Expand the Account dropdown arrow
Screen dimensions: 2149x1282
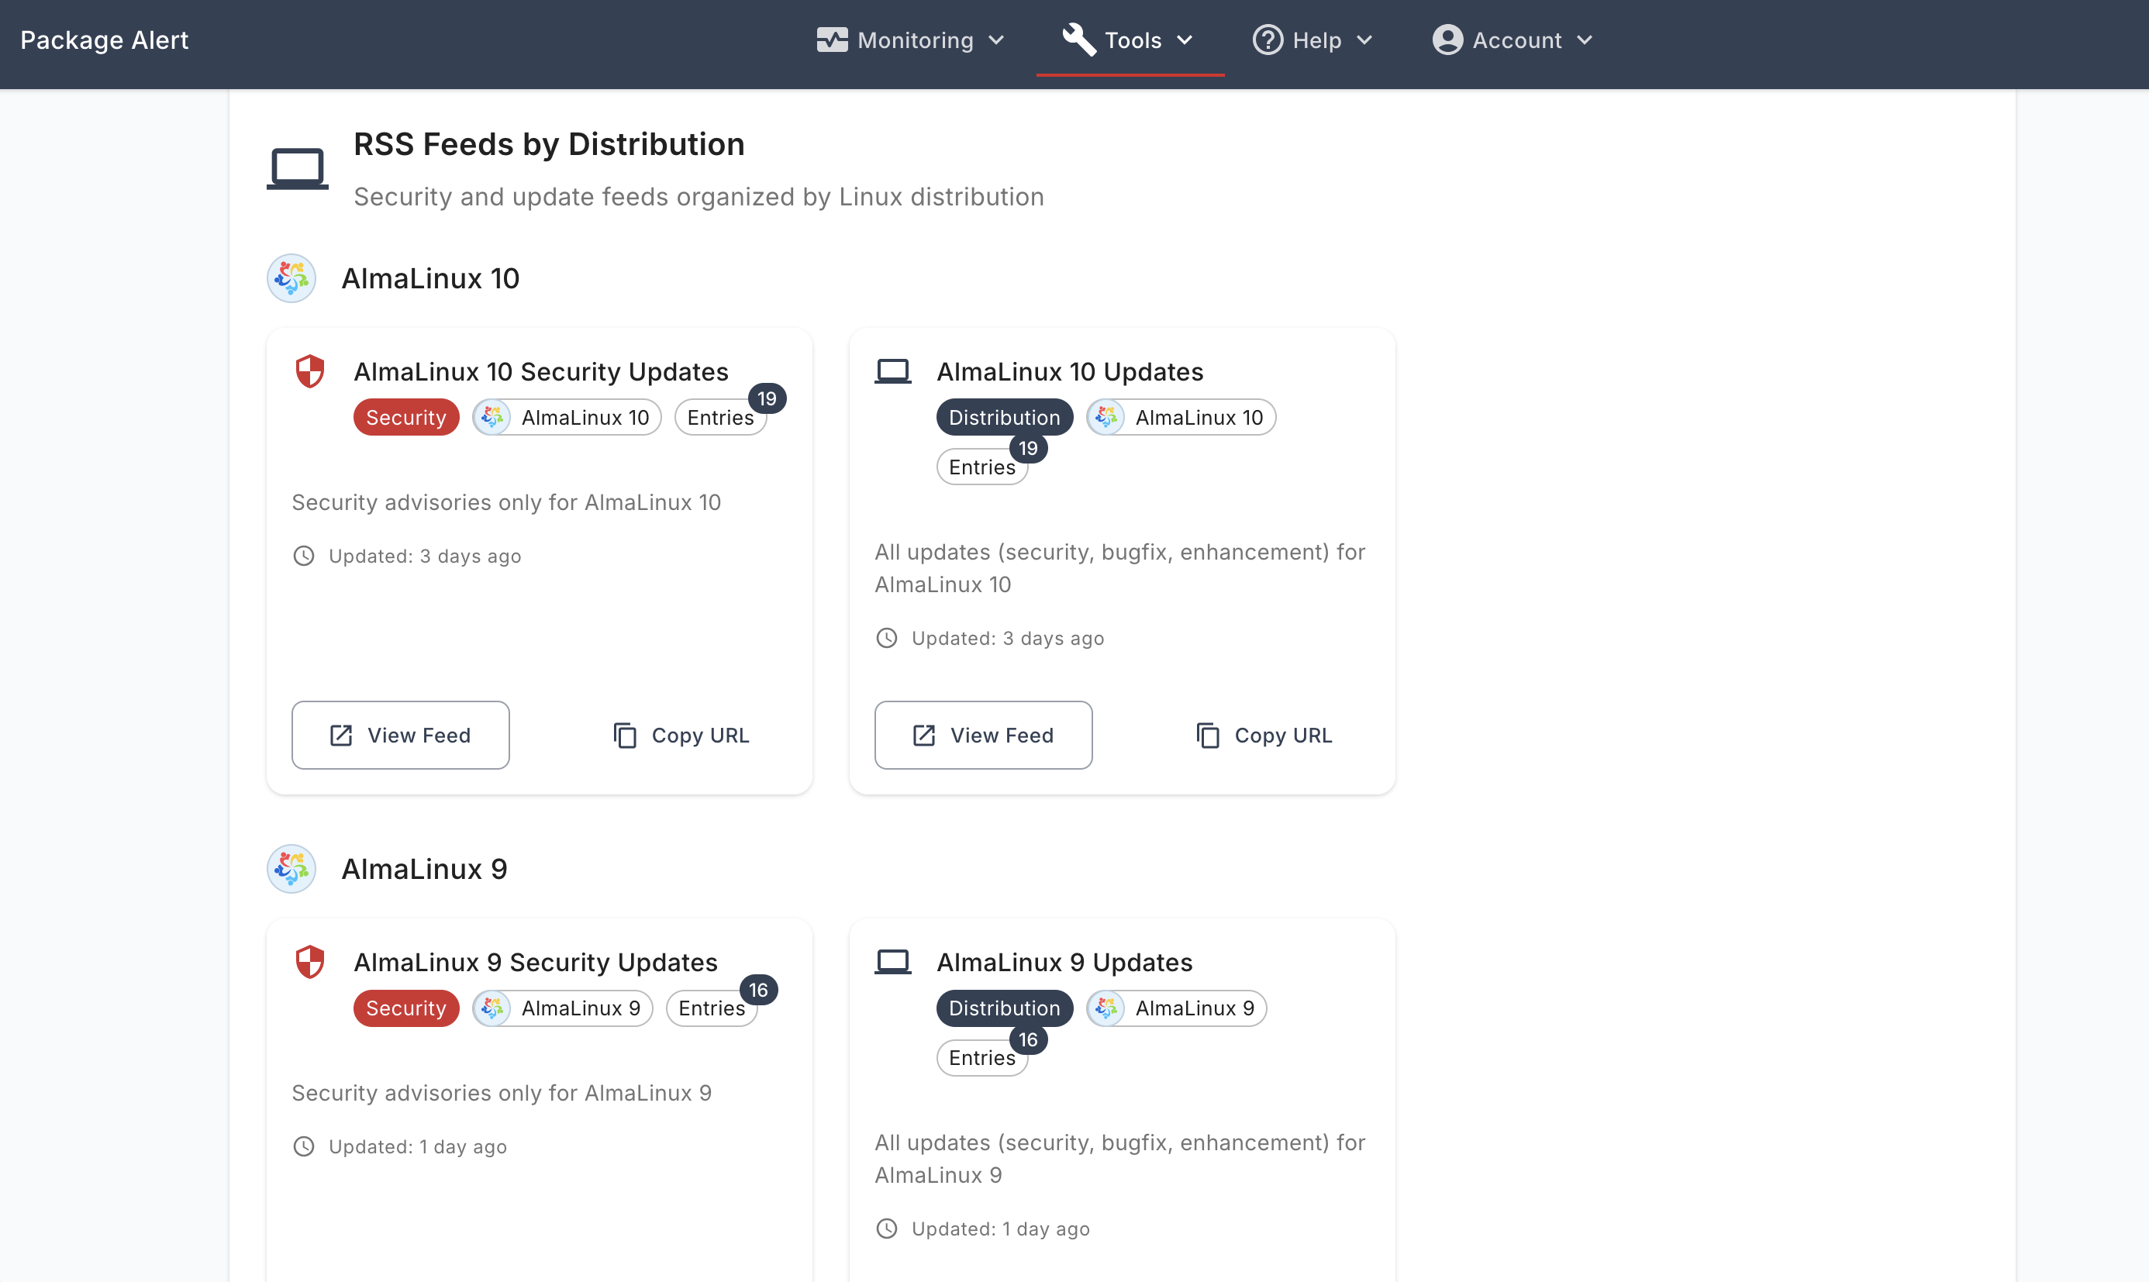coord(1585,40)
